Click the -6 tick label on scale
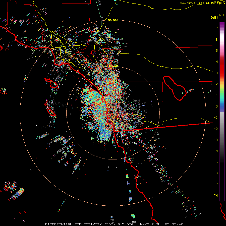The image size is (226, 226). [x=216, y=173]
